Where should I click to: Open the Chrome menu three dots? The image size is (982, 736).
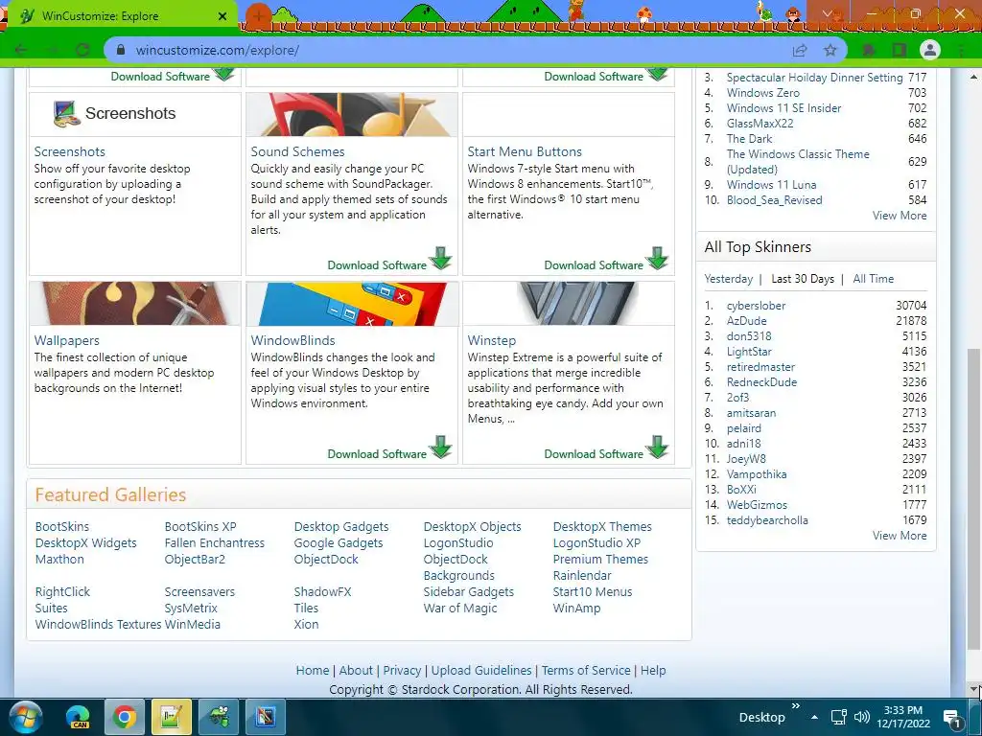962,50
